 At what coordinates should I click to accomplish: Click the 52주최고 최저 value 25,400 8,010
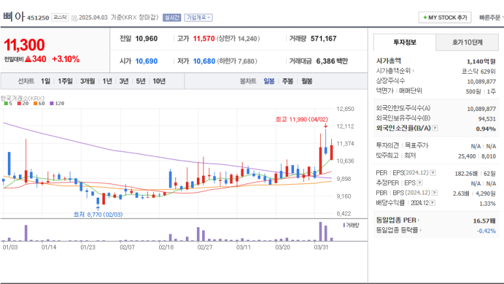tap(477, 157)
